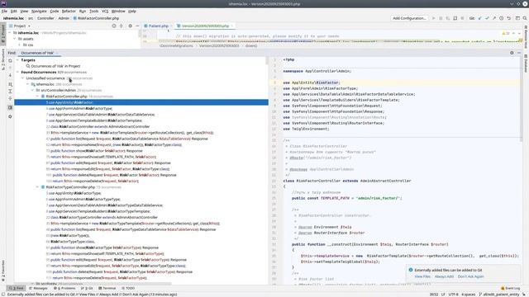Open Project panel settings gear
This screenshot has height=297, width=529.
coord(131,26)
